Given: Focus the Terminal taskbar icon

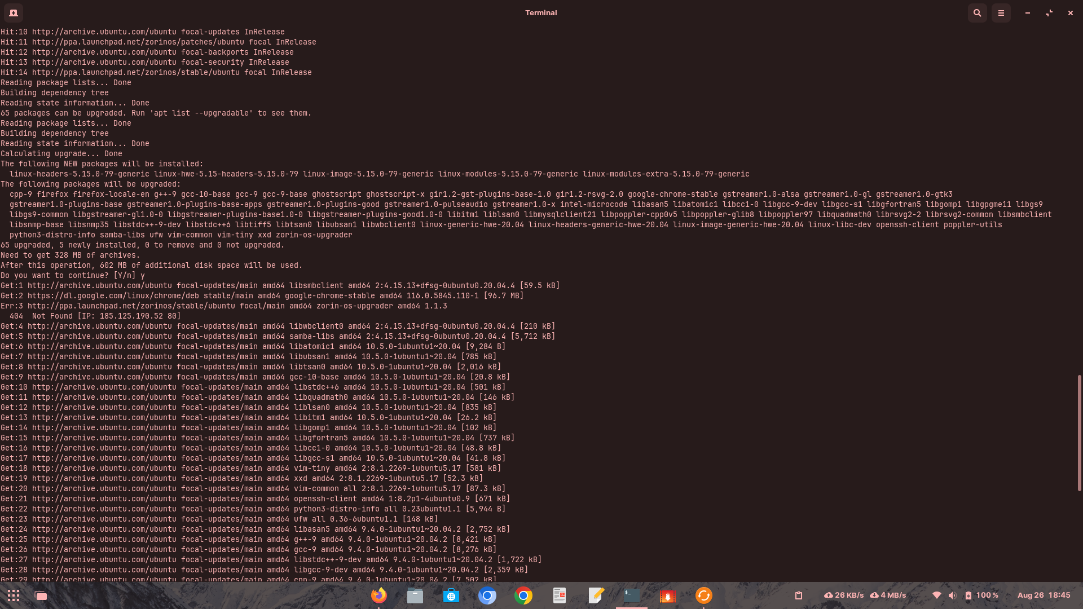Looking at the screenshot, I should pos(632,595).
